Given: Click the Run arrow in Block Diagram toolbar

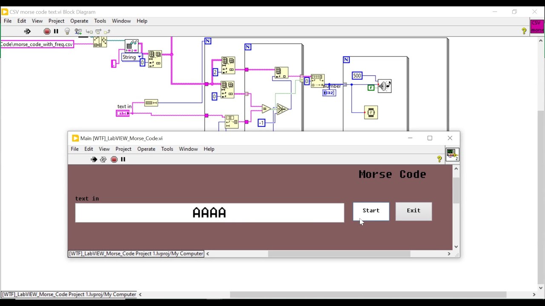Looking at the screenshot, I should click(x=27, y=31).
